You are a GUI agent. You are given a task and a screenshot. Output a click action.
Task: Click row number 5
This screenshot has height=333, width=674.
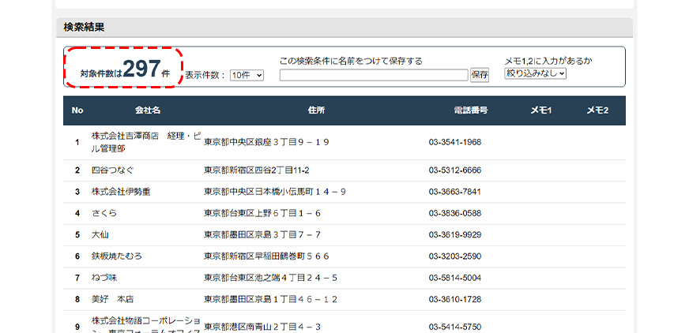[77, 234]
